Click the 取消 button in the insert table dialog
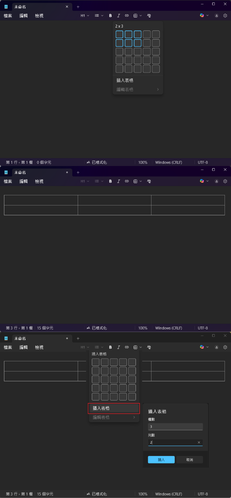 point(189,460)
